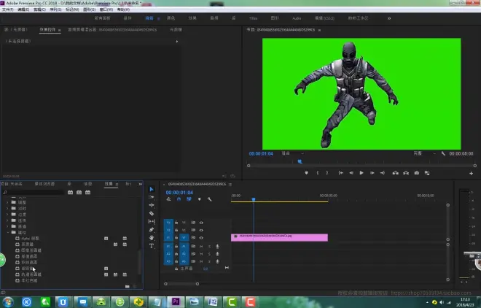This screenshot has height=308, width=481.
Task: Open timeline display settings wrench
Action: (209, 199)
